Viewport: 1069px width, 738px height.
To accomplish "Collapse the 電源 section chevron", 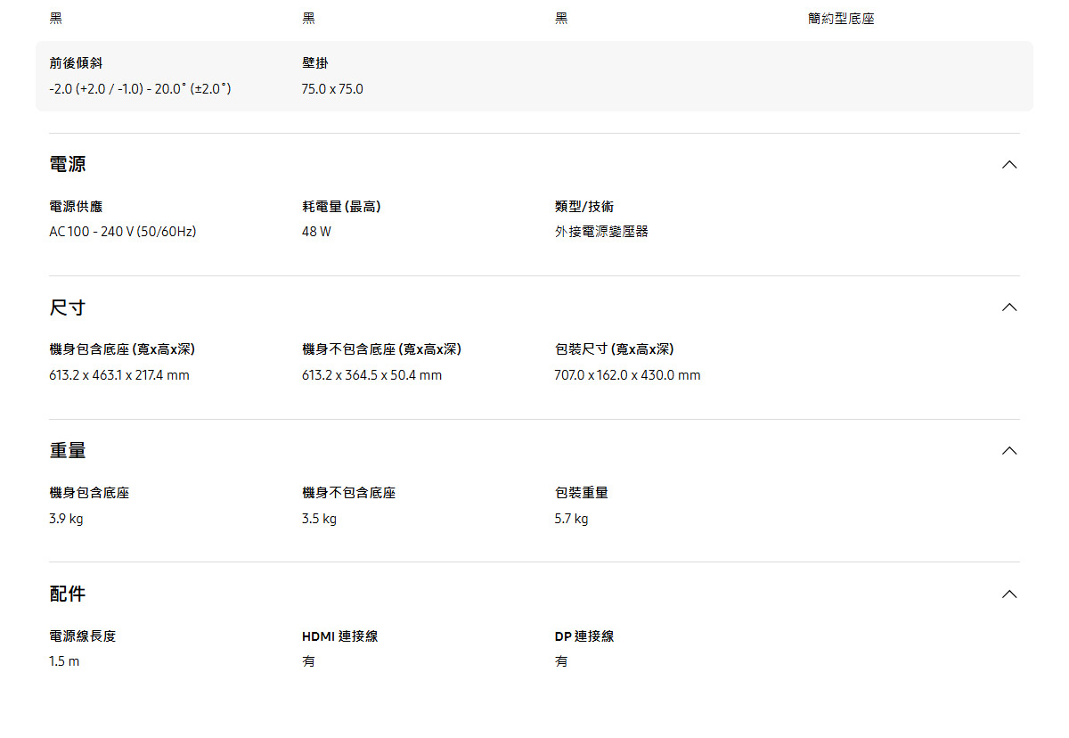I will [1008, 165].
